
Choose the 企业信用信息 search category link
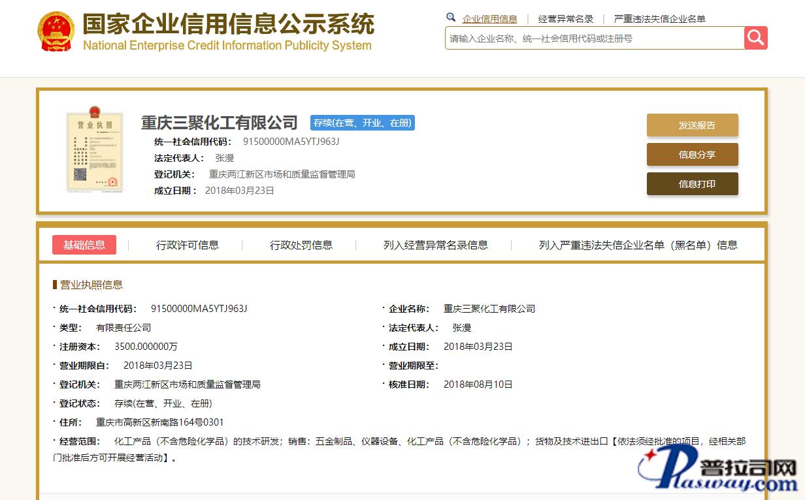pos(489,19)
